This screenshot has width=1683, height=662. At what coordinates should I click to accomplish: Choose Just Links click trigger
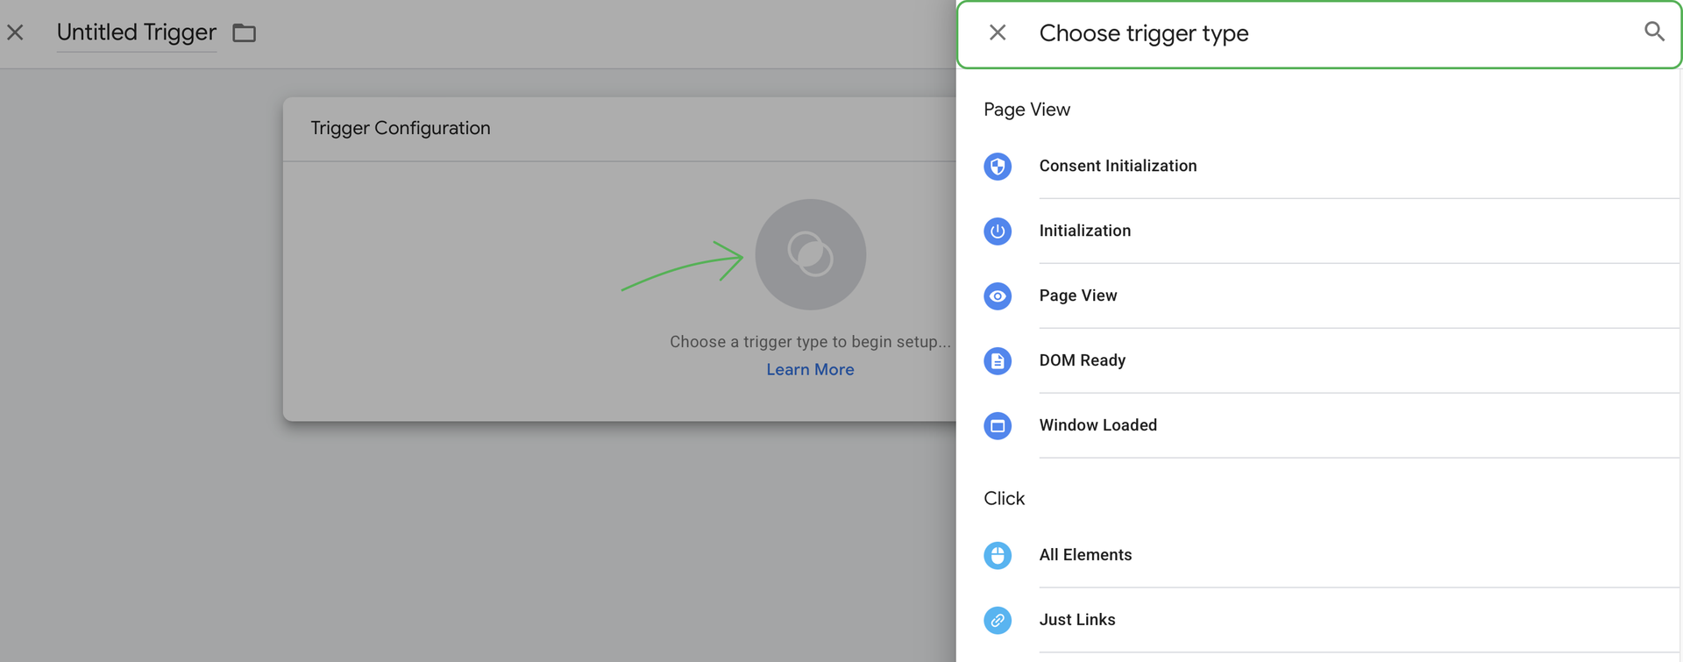pos(1076,621)
